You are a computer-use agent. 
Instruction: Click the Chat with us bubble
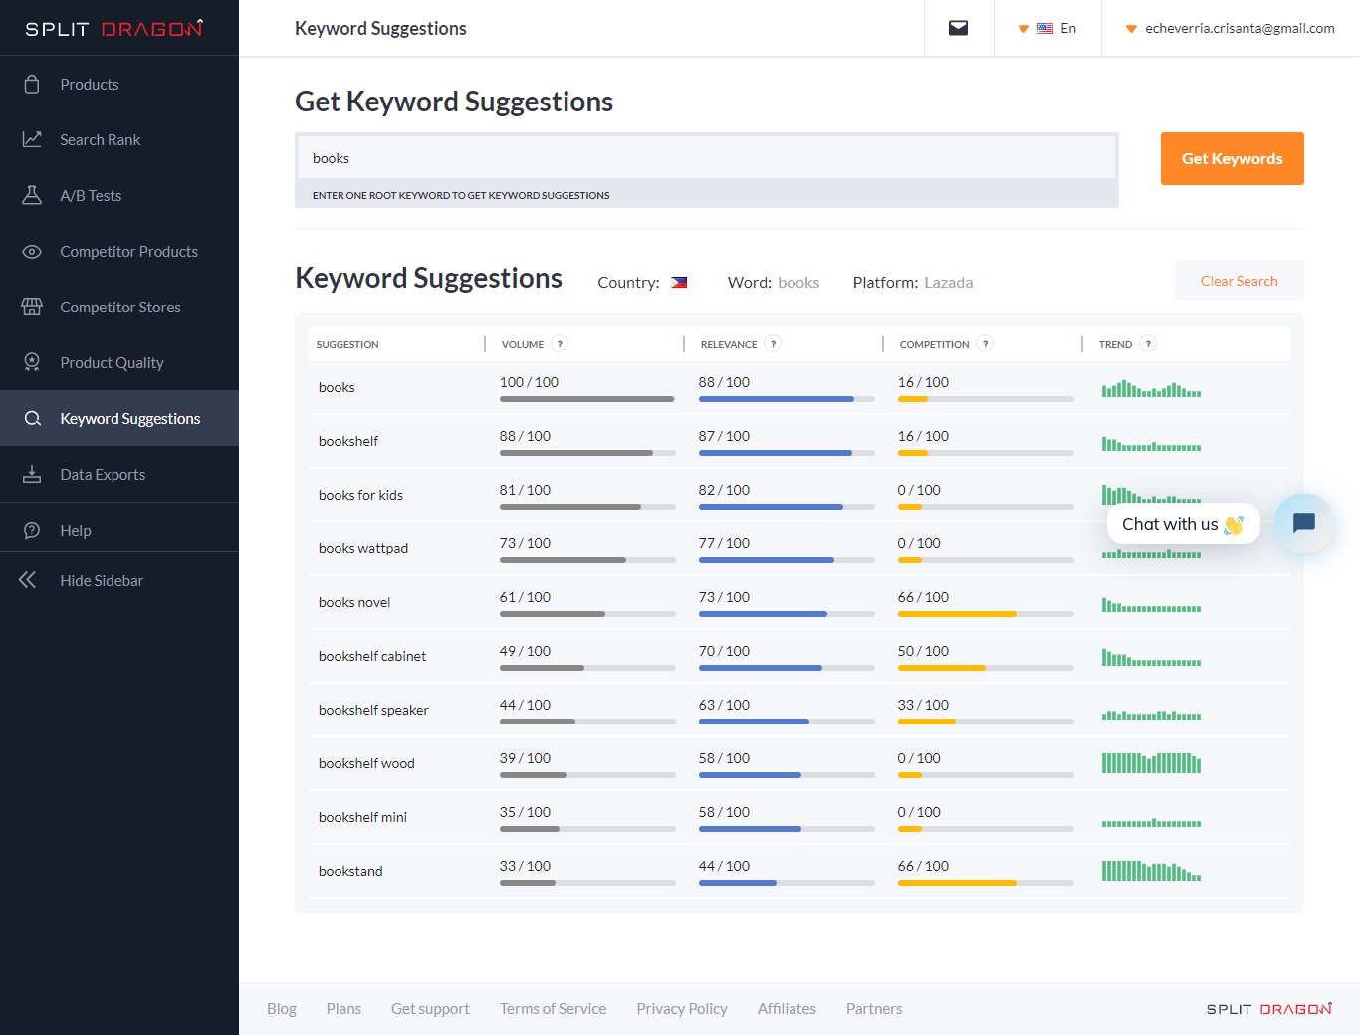click(x=1183, y=524)
